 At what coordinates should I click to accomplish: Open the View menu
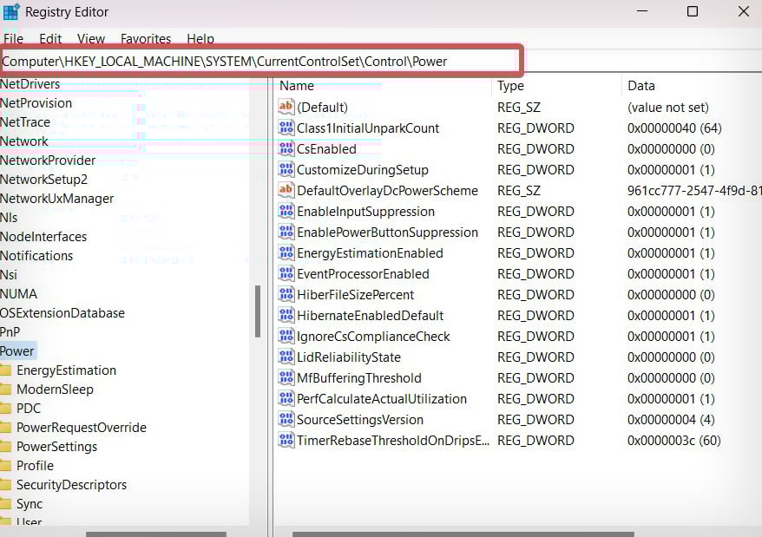tap(91, 38)
